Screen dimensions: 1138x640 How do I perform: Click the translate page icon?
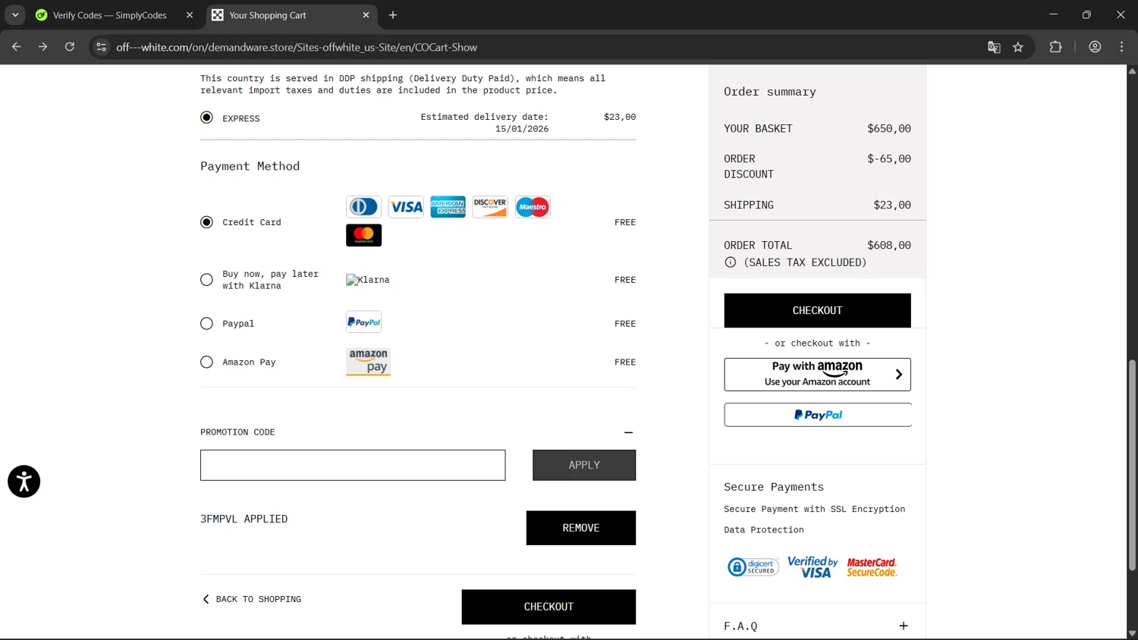click(994, 47)
